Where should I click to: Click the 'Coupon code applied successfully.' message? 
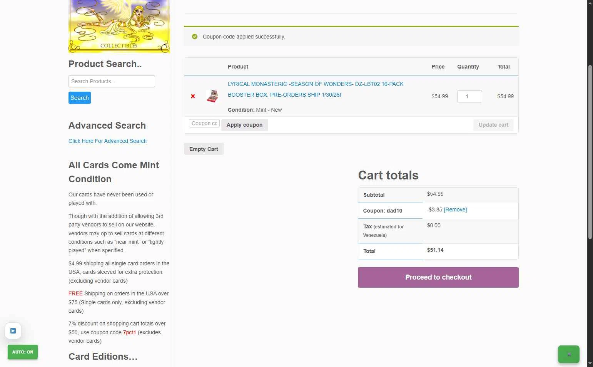[x=244, y=37]
